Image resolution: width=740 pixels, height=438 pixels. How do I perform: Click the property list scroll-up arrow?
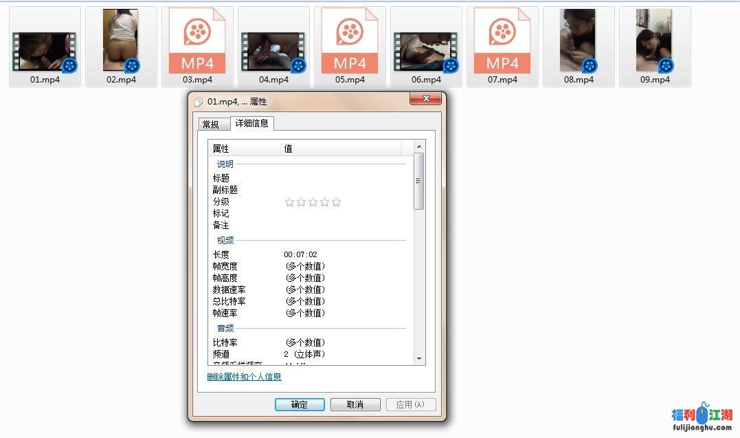click(x=419, y=146)
